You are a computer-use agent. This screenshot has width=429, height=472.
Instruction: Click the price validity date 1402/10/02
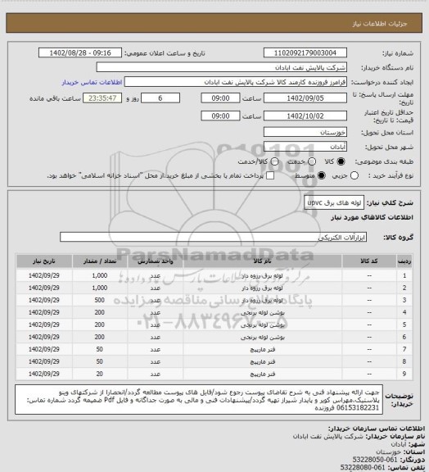[x=305, y=116]
